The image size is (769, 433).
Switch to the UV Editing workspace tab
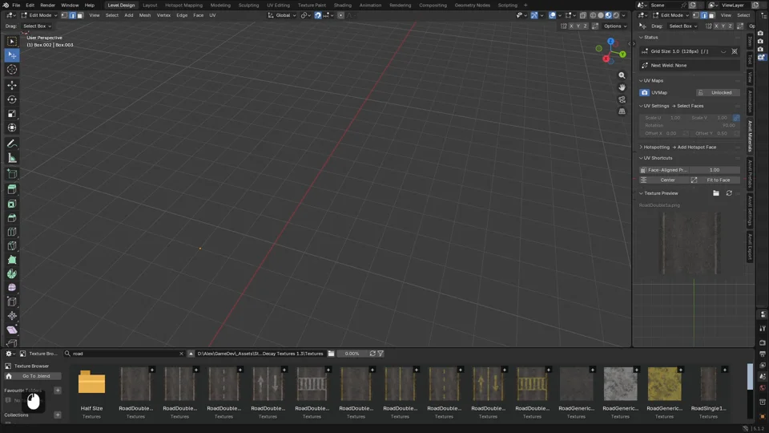click(x=278, y=5)
